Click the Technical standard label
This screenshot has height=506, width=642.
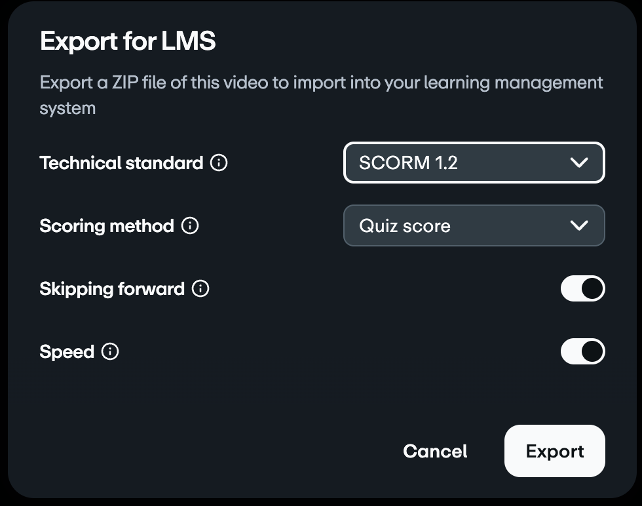tap(122, 163)
